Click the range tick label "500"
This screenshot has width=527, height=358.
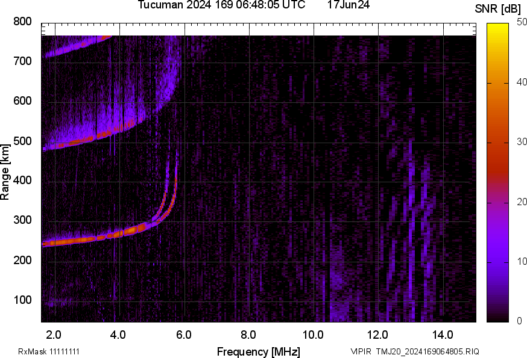[x=22, y=141]
